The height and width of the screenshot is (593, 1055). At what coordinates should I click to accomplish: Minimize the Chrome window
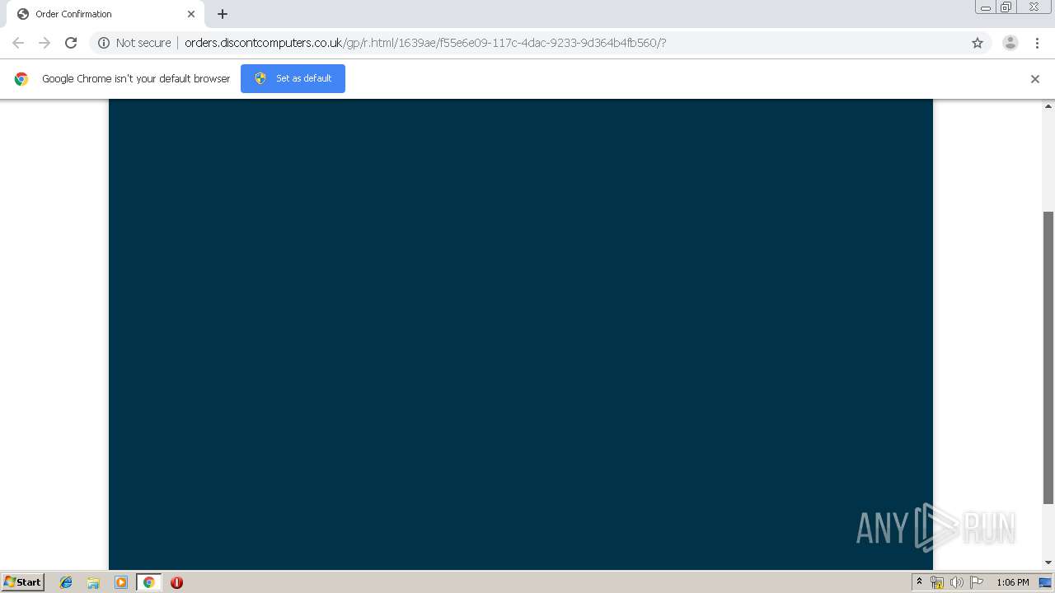pyautogui.click(x=985, y=7)
